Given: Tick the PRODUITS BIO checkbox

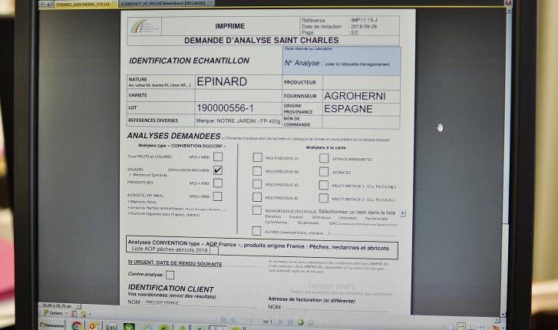Looking at the screenshot, I should point(218,183).
